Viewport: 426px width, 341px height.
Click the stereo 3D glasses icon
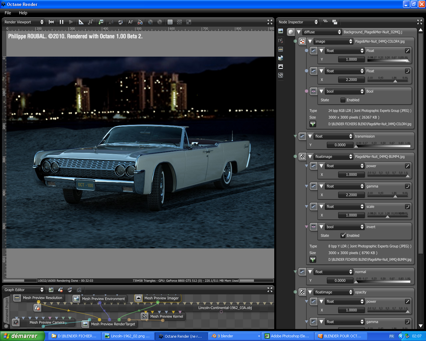tap(140, 22)
